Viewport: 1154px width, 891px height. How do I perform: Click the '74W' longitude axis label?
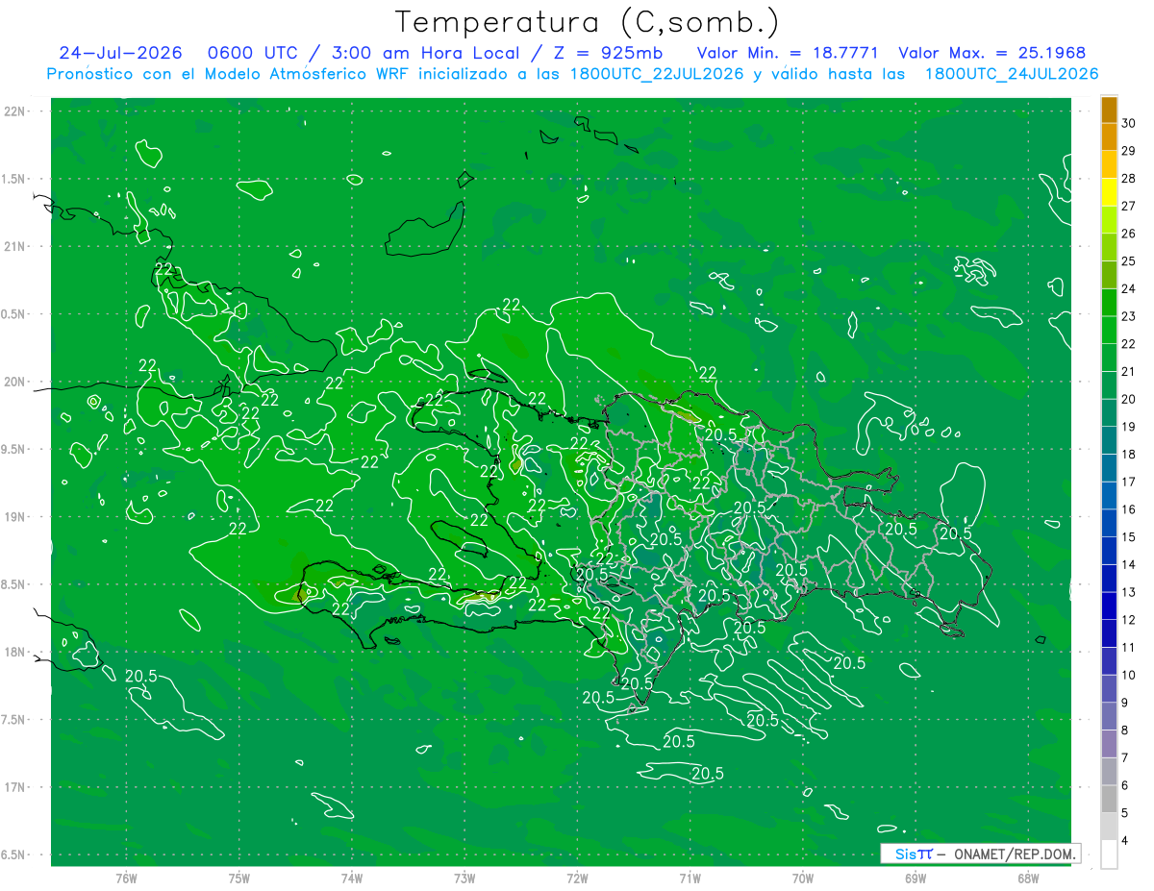pyautogui.click(x=352, y=878)
